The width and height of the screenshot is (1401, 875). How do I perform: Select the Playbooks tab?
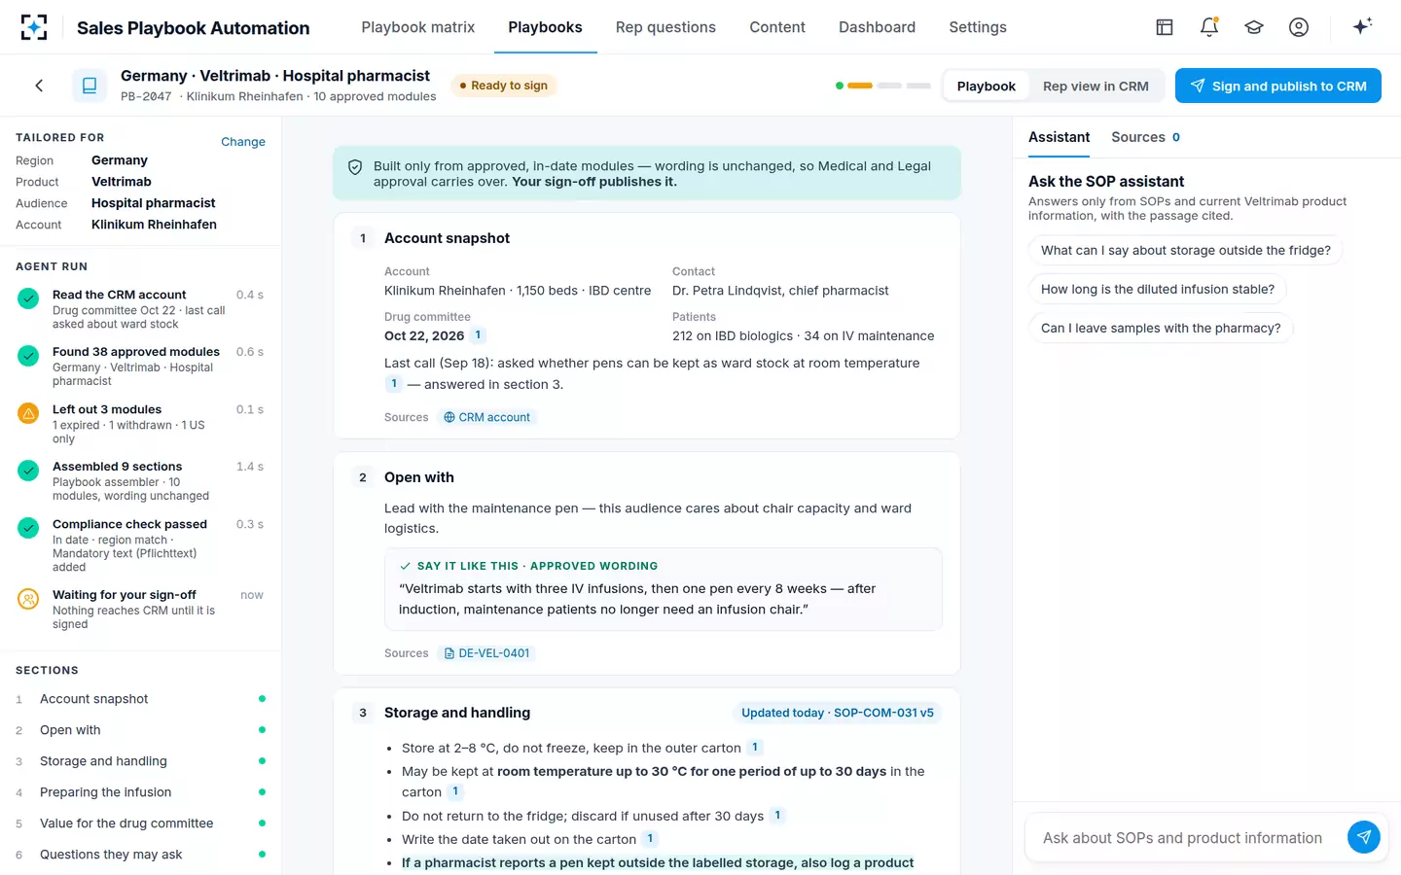coord(545,27)
